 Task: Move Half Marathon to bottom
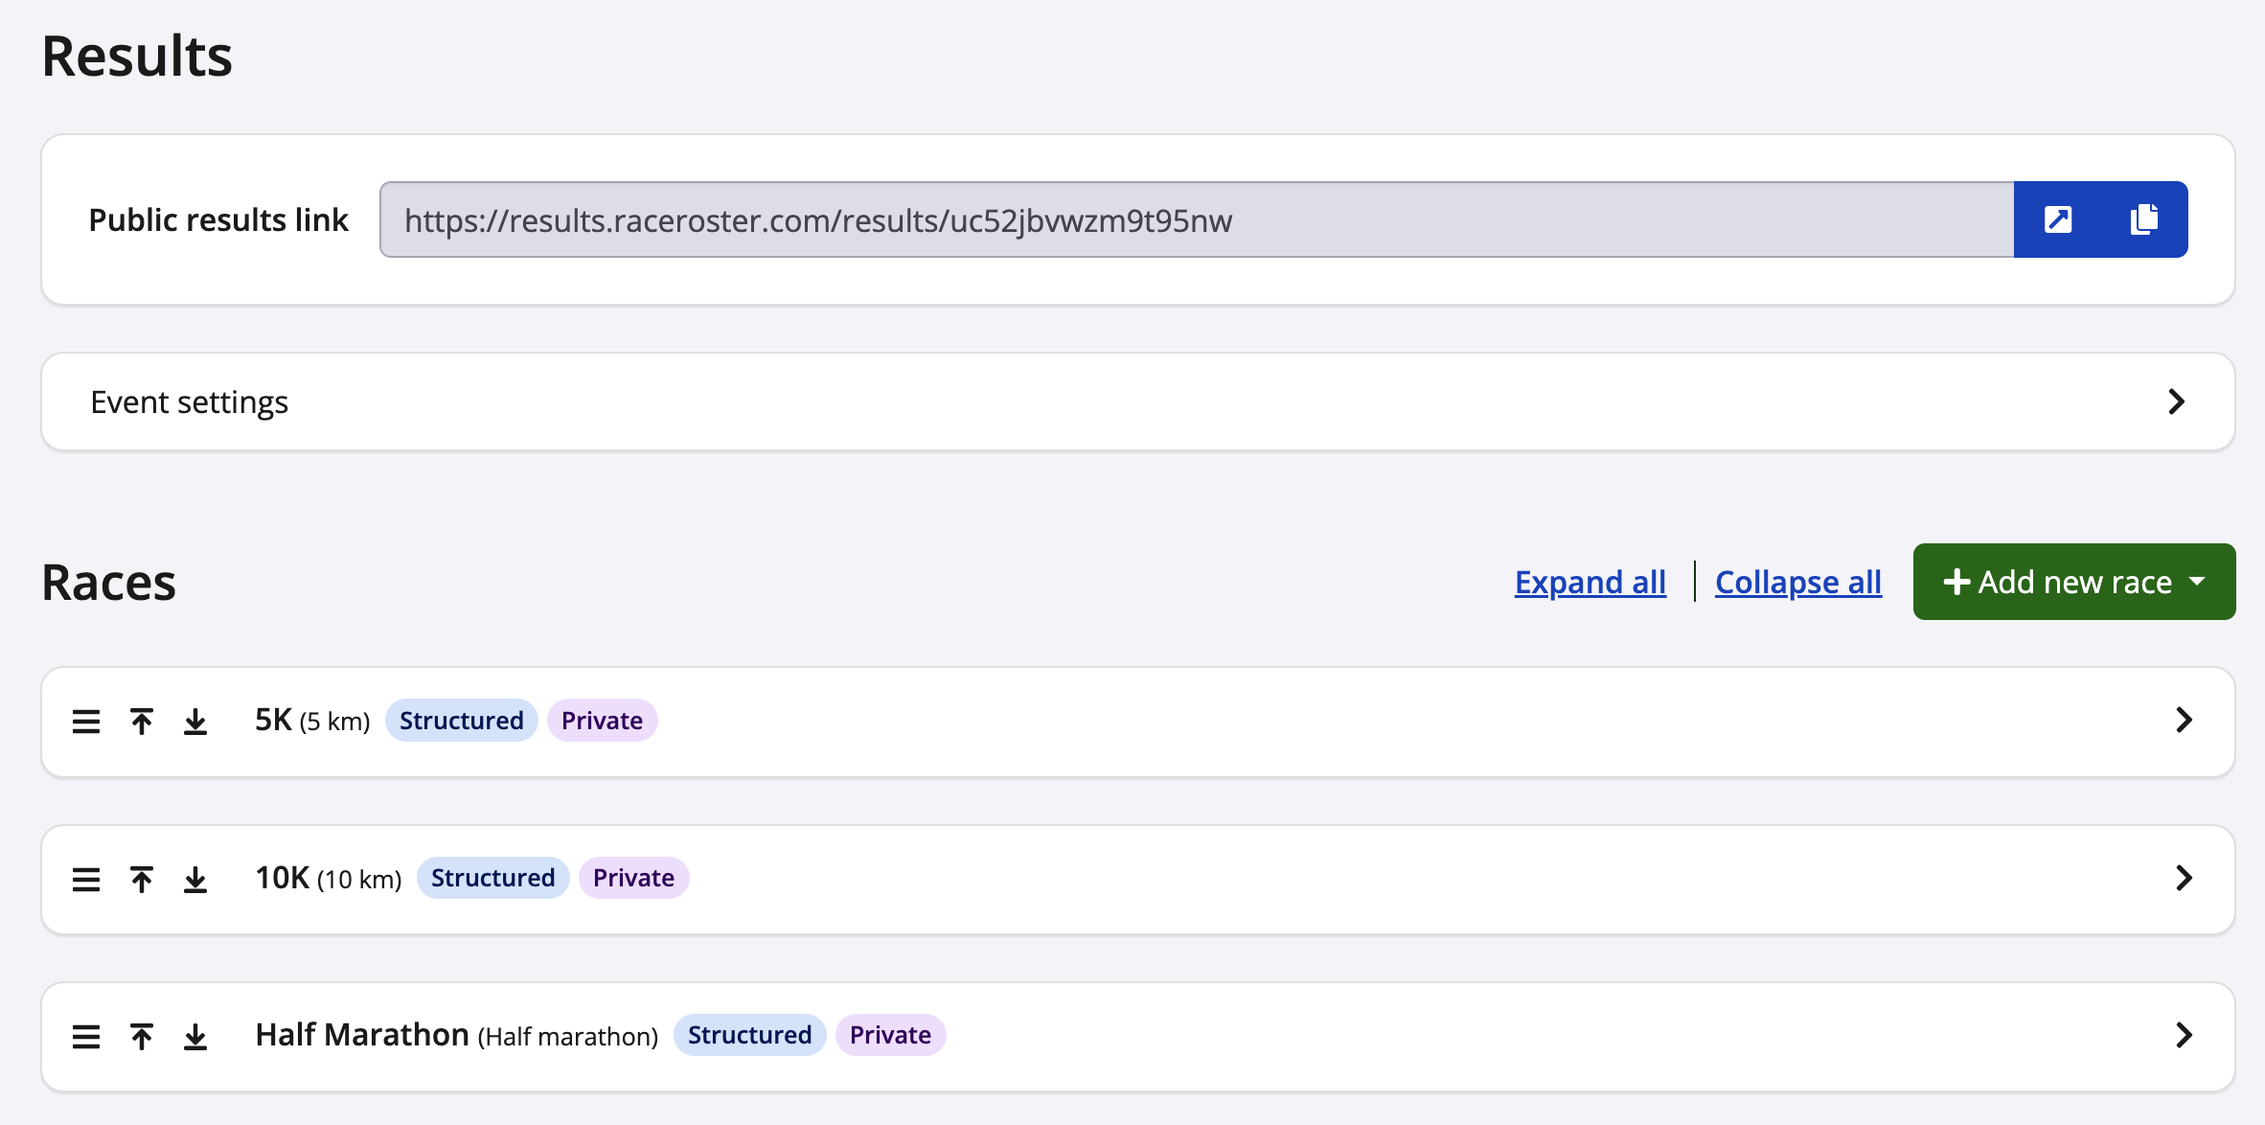195,1036
